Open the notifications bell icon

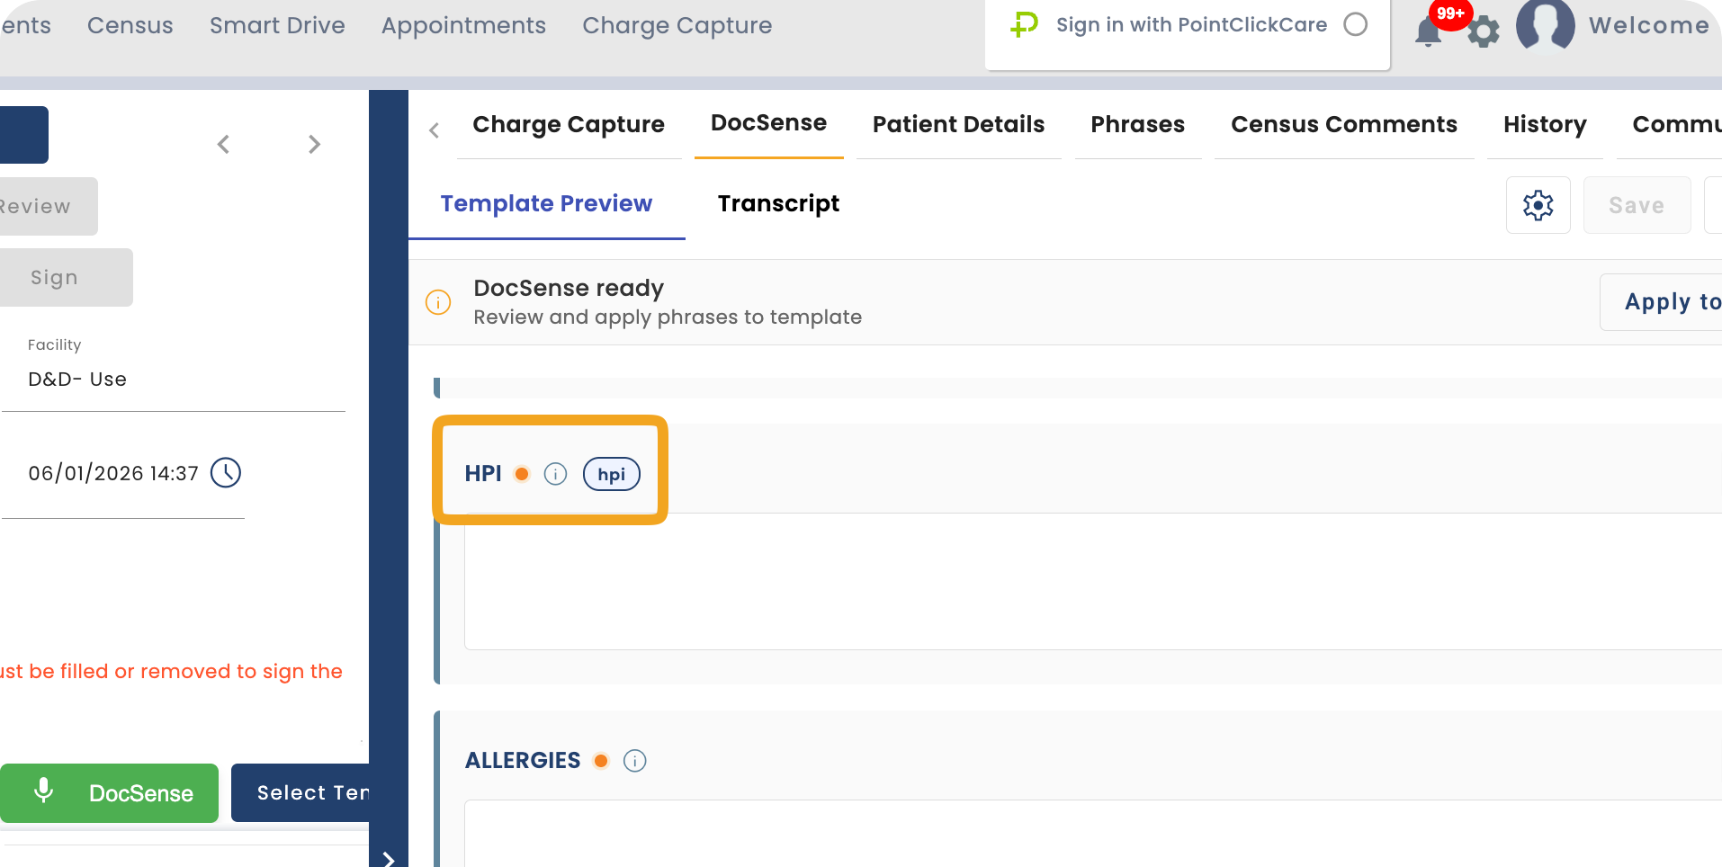point(1428,32)
